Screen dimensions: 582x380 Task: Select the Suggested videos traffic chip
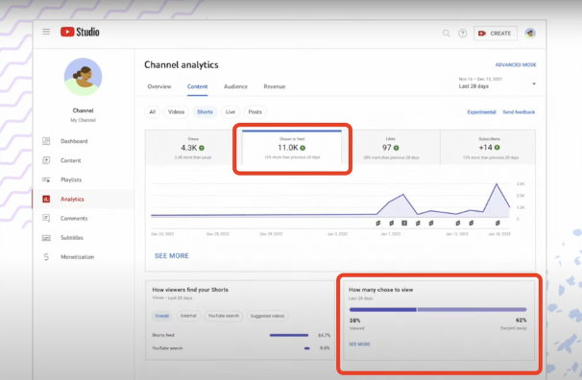click(267, 316)
